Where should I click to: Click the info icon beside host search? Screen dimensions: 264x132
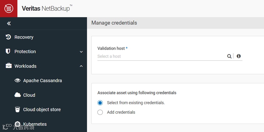coord(239,56)
